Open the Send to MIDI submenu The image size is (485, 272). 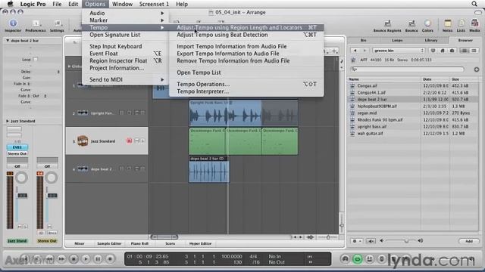point(125,79)
